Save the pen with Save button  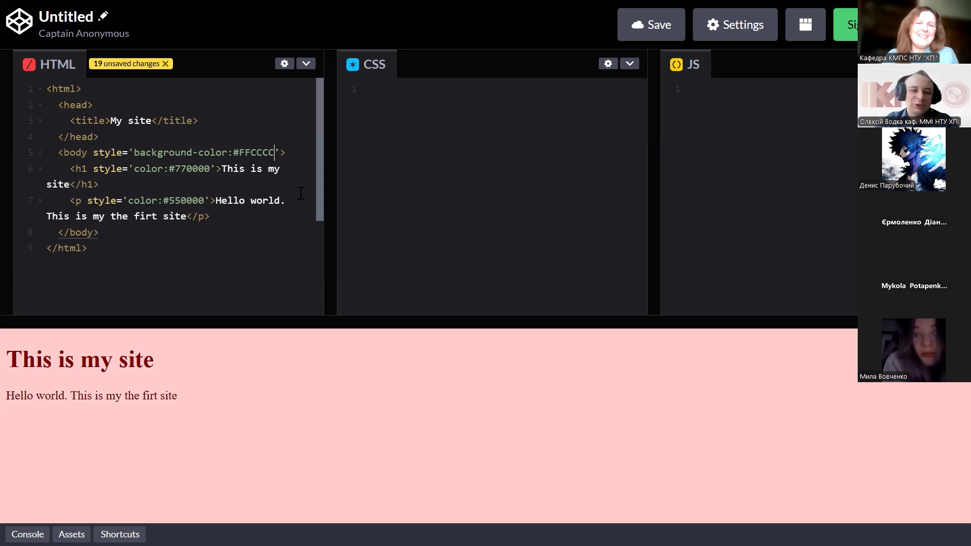(651, 24)
